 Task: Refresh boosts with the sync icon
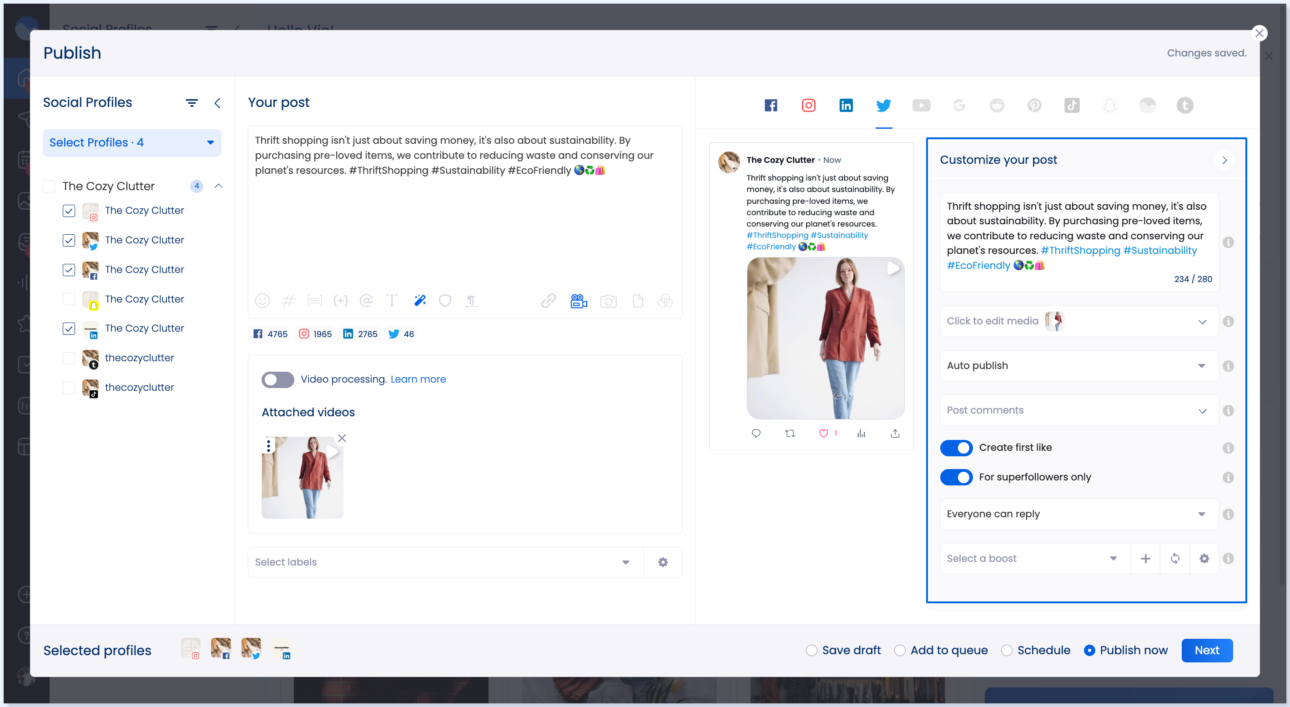1175,558
